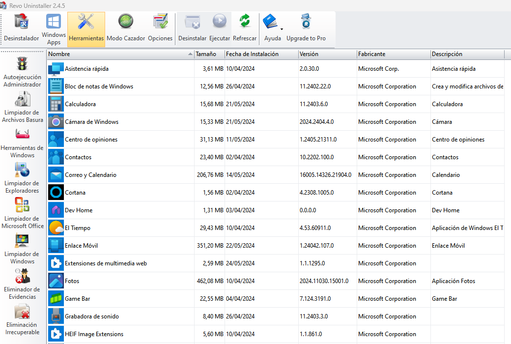The height and width of the screenshot is (344, 511).
Task: Click the 'Fotos' name in list
Action: 72,281
